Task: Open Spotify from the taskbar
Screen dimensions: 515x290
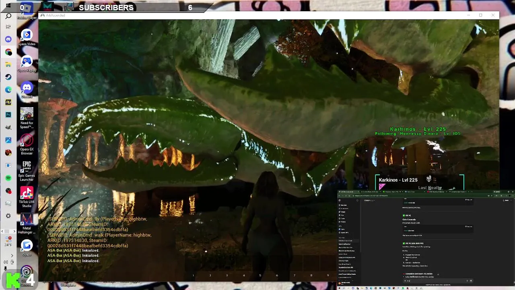Action: pos(8,178)
